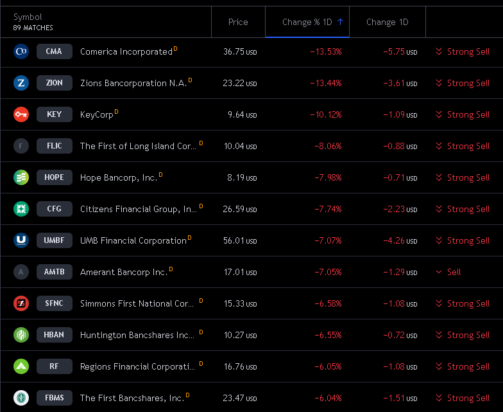Screen dimensions: 503x412
Task: Open the SFNC ticker symbol
Action: pos(54,303)
